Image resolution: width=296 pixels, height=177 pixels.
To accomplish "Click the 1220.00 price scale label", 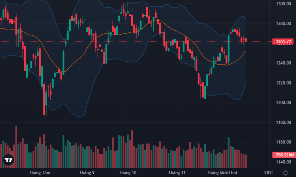I will pyautogui.click(x=283, y=83).
